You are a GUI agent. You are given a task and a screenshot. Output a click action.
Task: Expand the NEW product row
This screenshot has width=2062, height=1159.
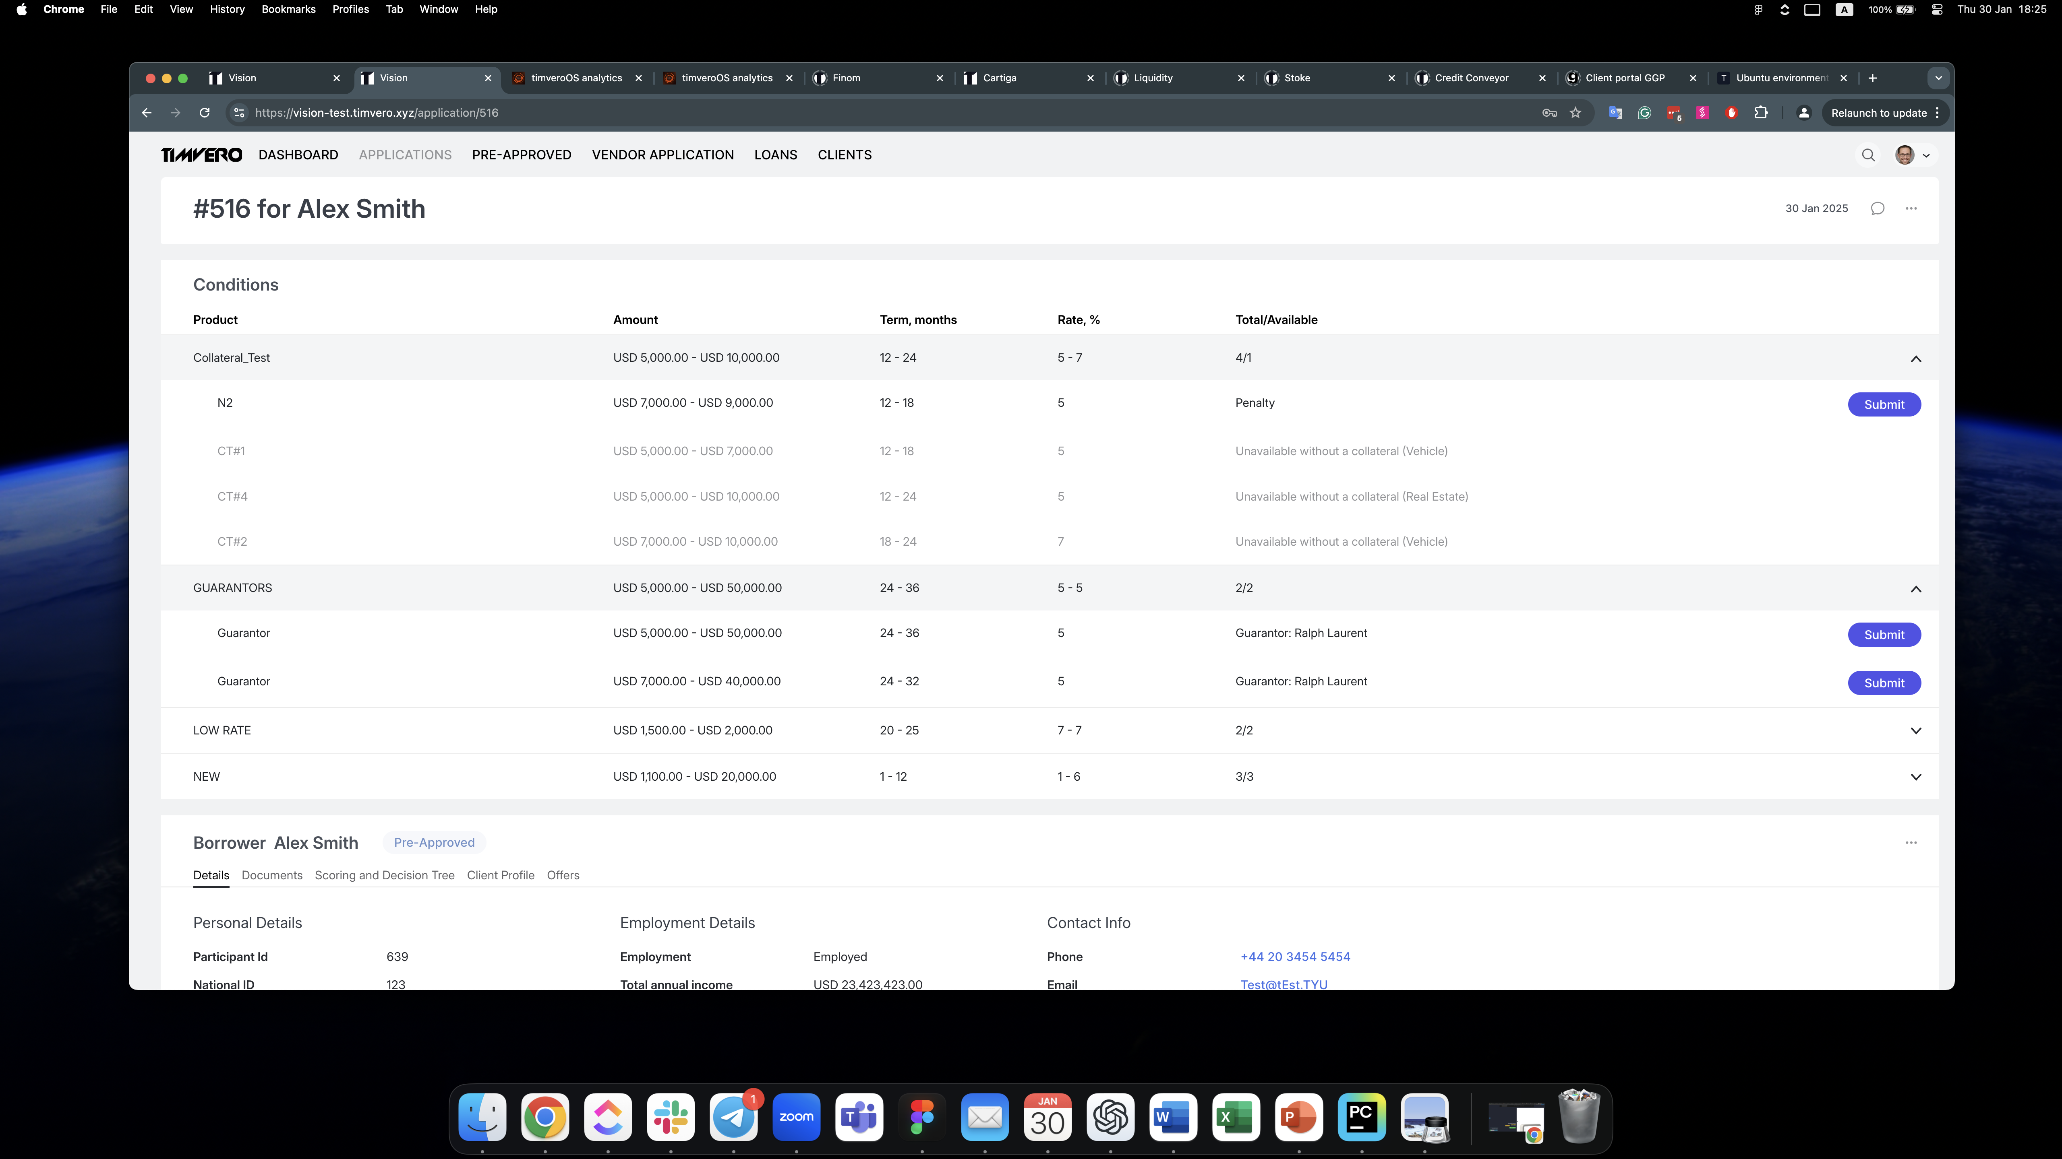coord(1915,777)
